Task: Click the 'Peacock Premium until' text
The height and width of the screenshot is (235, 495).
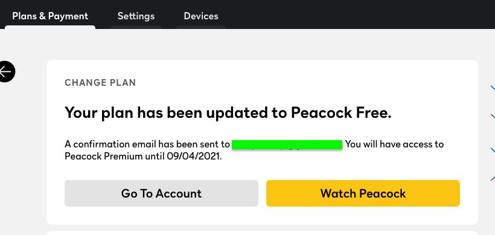Action: [x=115, y=156]
